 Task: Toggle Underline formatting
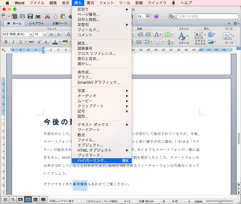(x=21, y=42)
